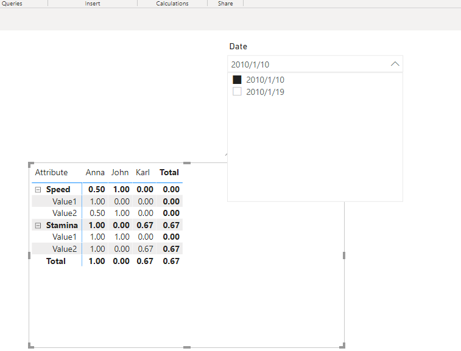Click the Date slicer title
Viewport: 461px width, 351px height.
[238, 46]
